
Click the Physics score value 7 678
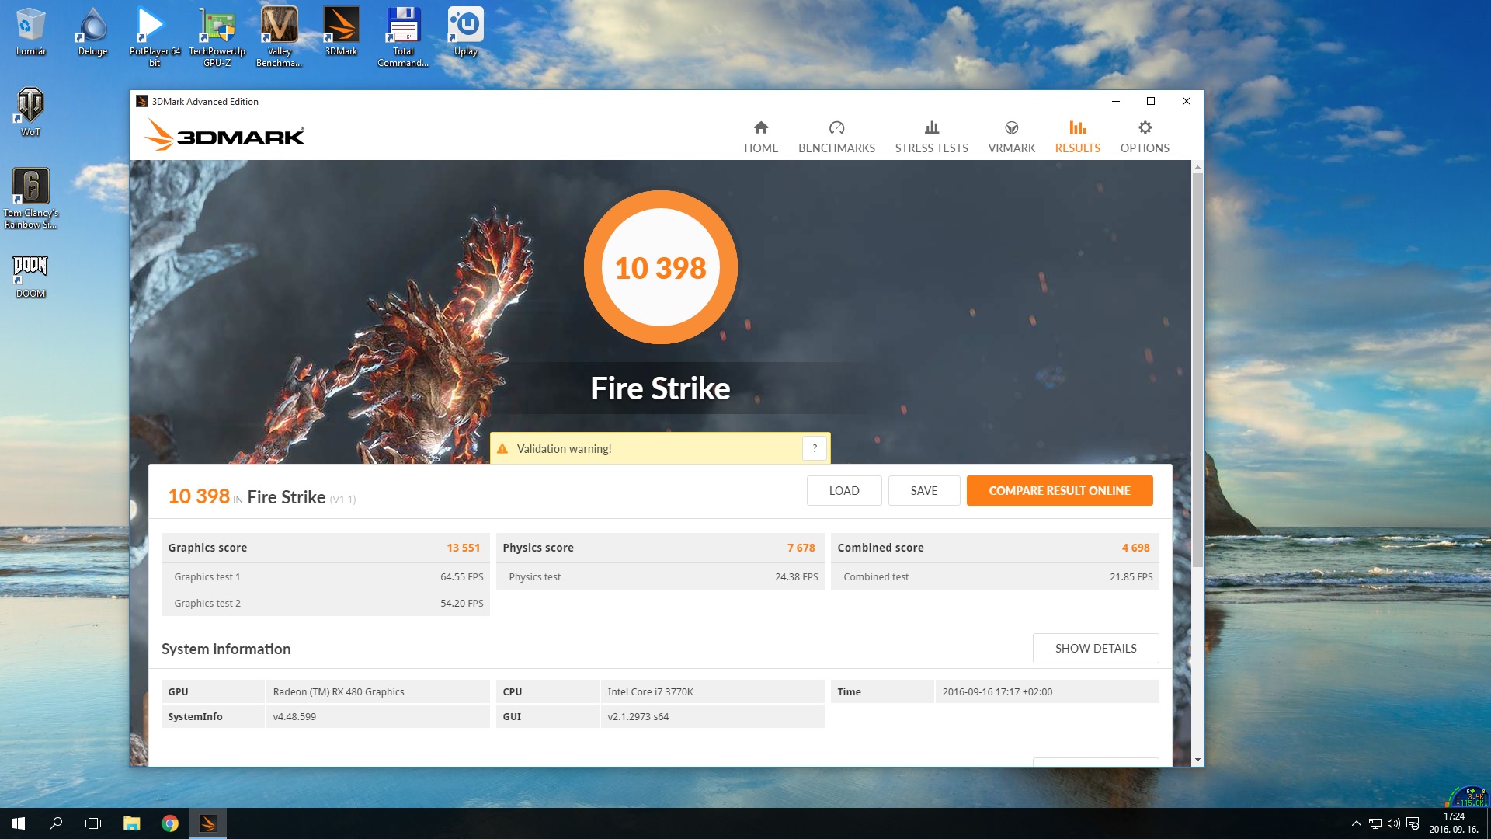[801, 548]
